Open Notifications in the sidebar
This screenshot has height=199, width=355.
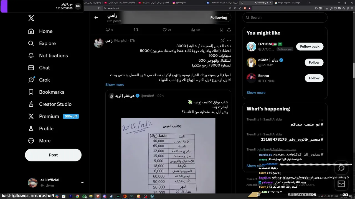48,56
